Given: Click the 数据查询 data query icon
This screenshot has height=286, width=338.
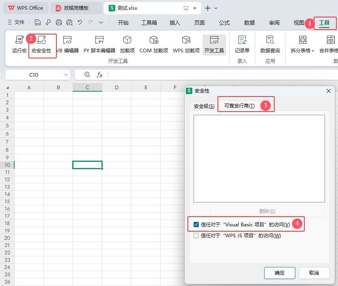Looking at the screenshot, I should (270, 40).
